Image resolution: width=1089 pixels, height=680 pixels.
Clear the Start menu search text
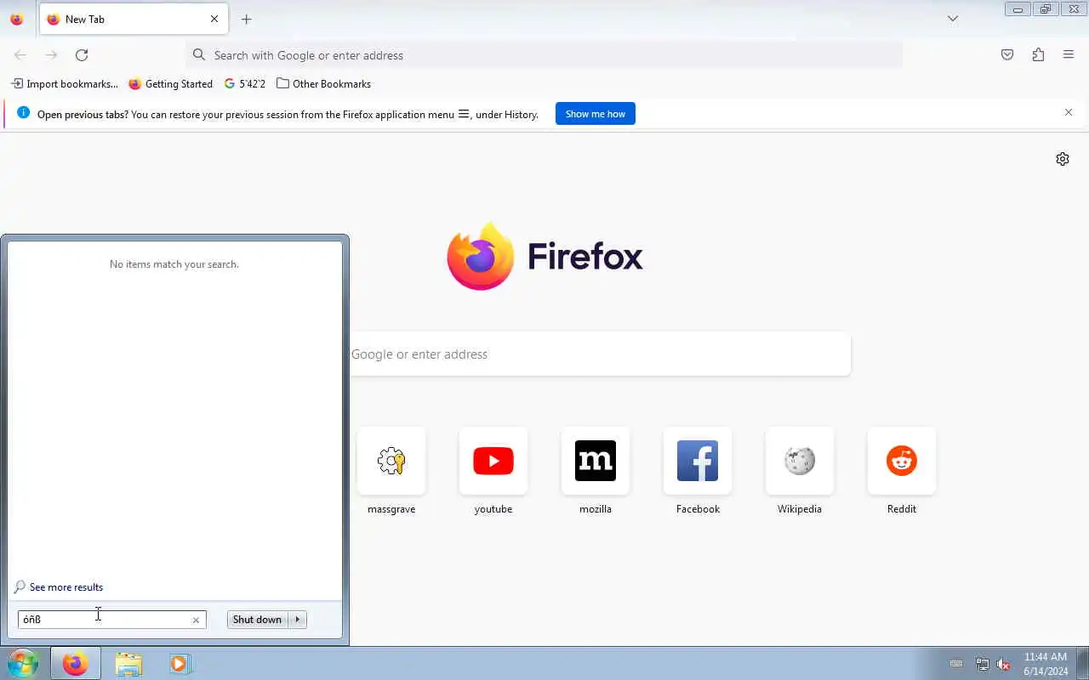[196, 620]
